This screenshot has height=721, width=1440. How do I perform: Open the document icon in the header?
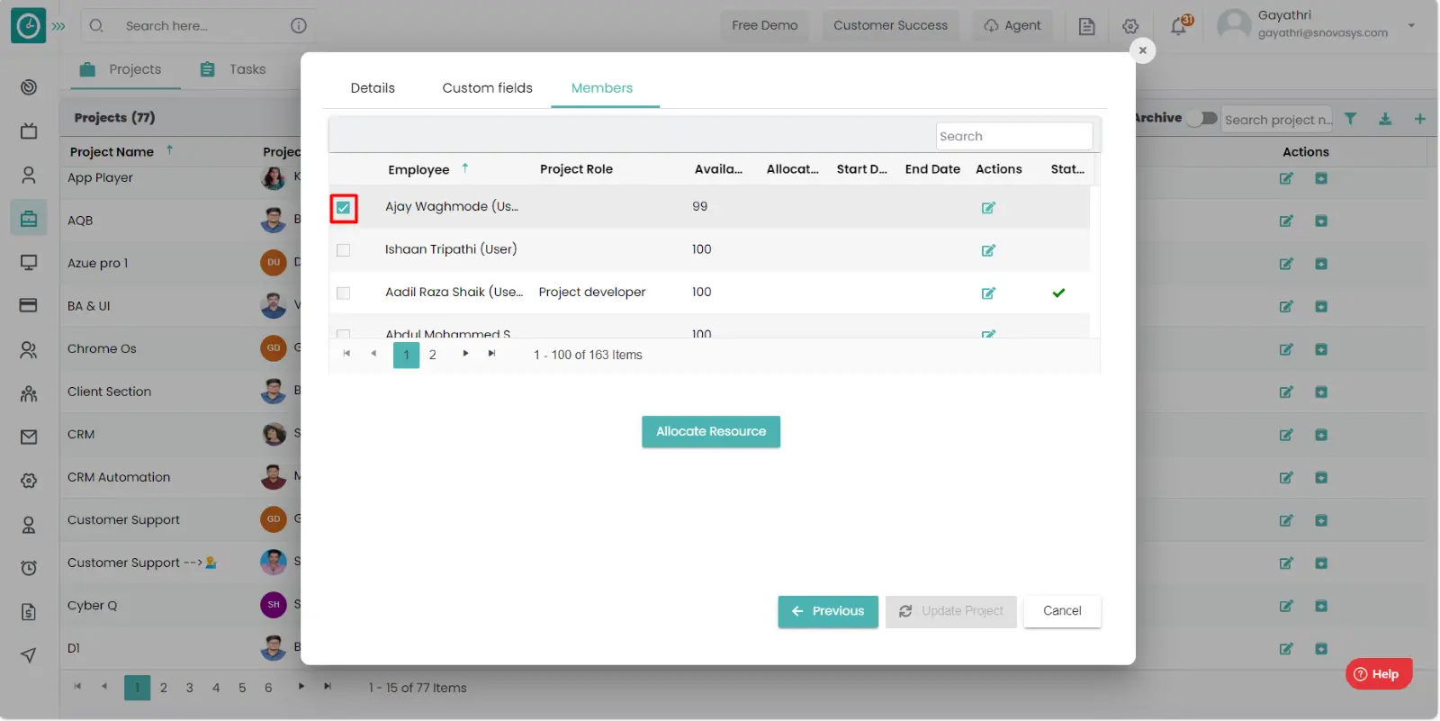click(x=1086, y=27)
